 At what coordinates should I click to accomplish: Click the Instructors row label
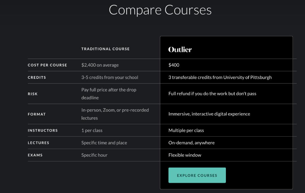pyautogui.click(x=43, y=130)
